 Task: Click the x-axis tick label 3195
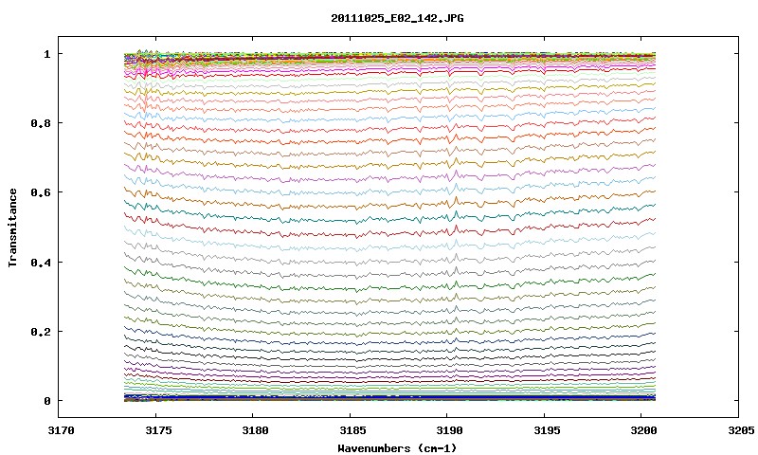pyautogui.click(x=547, y=430)
